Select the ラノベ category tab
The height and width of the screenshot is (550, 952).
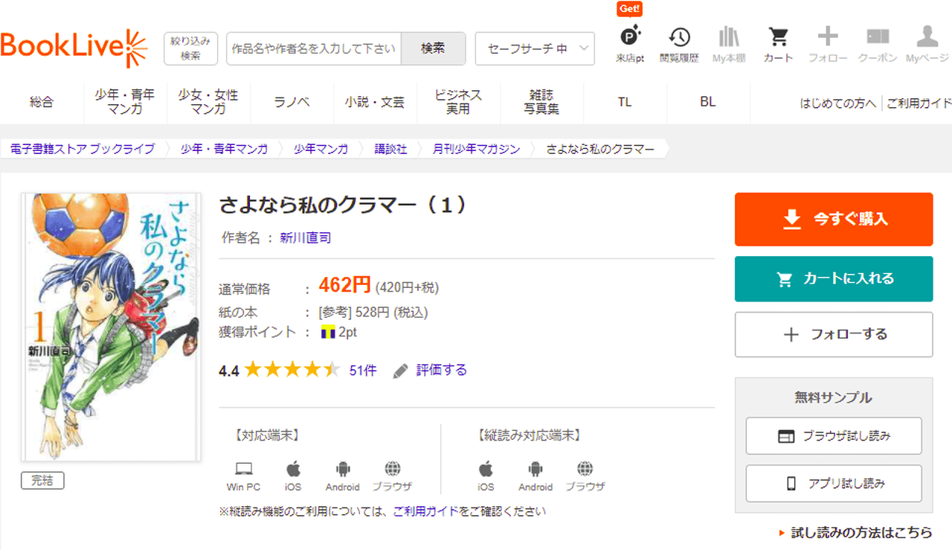pos(292,103)
